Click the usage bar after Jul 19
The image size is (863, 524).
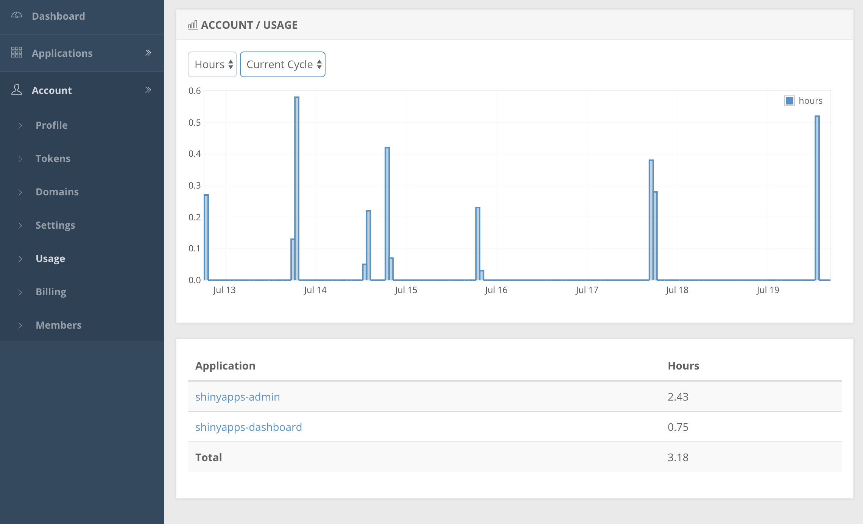point(817,198)
